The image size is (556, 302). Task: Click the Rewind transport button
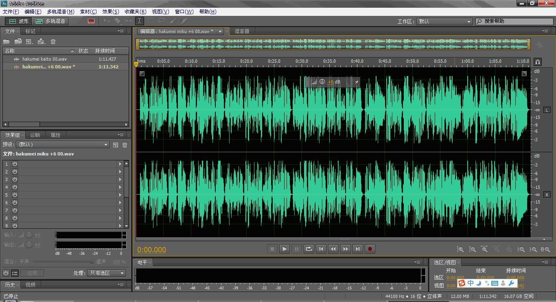[x=333, y=249]
